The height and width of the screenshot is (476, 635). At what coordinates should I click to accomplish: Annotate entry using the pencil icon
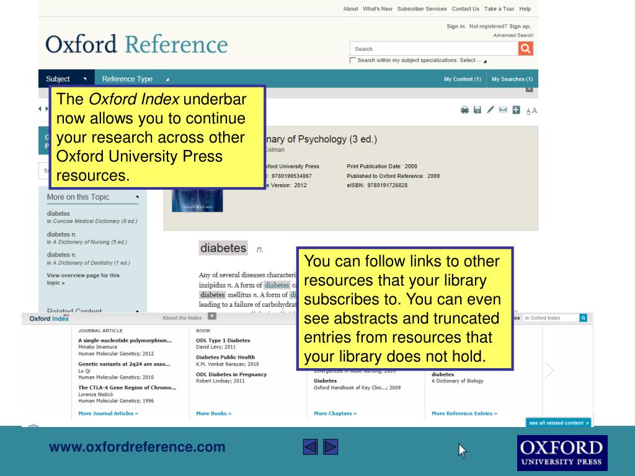click(491, 110)
